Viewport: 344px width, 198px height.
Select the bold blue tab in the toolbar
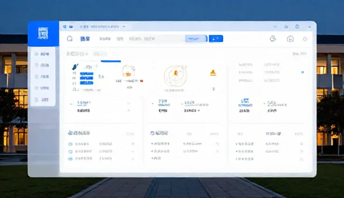85,39
